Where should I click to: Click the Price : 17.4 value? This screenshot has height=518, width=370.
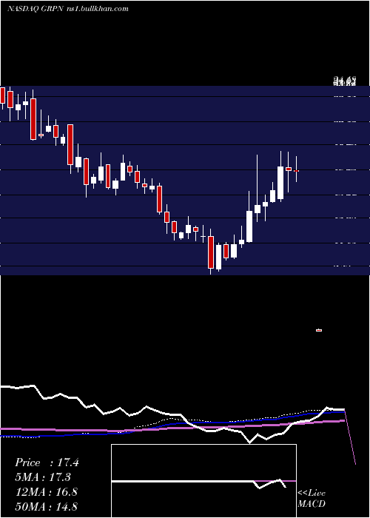point(47,462)
